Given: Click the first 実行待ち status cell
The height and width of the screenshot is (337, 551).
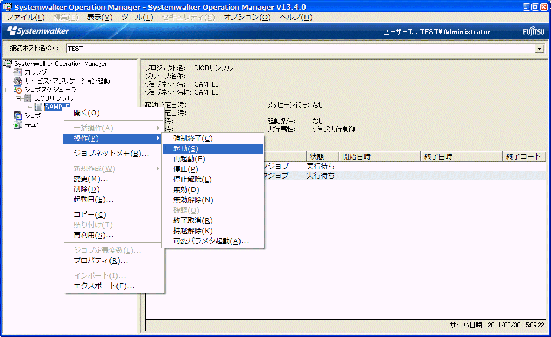Looking at the screenshot, I should (321, 166).
